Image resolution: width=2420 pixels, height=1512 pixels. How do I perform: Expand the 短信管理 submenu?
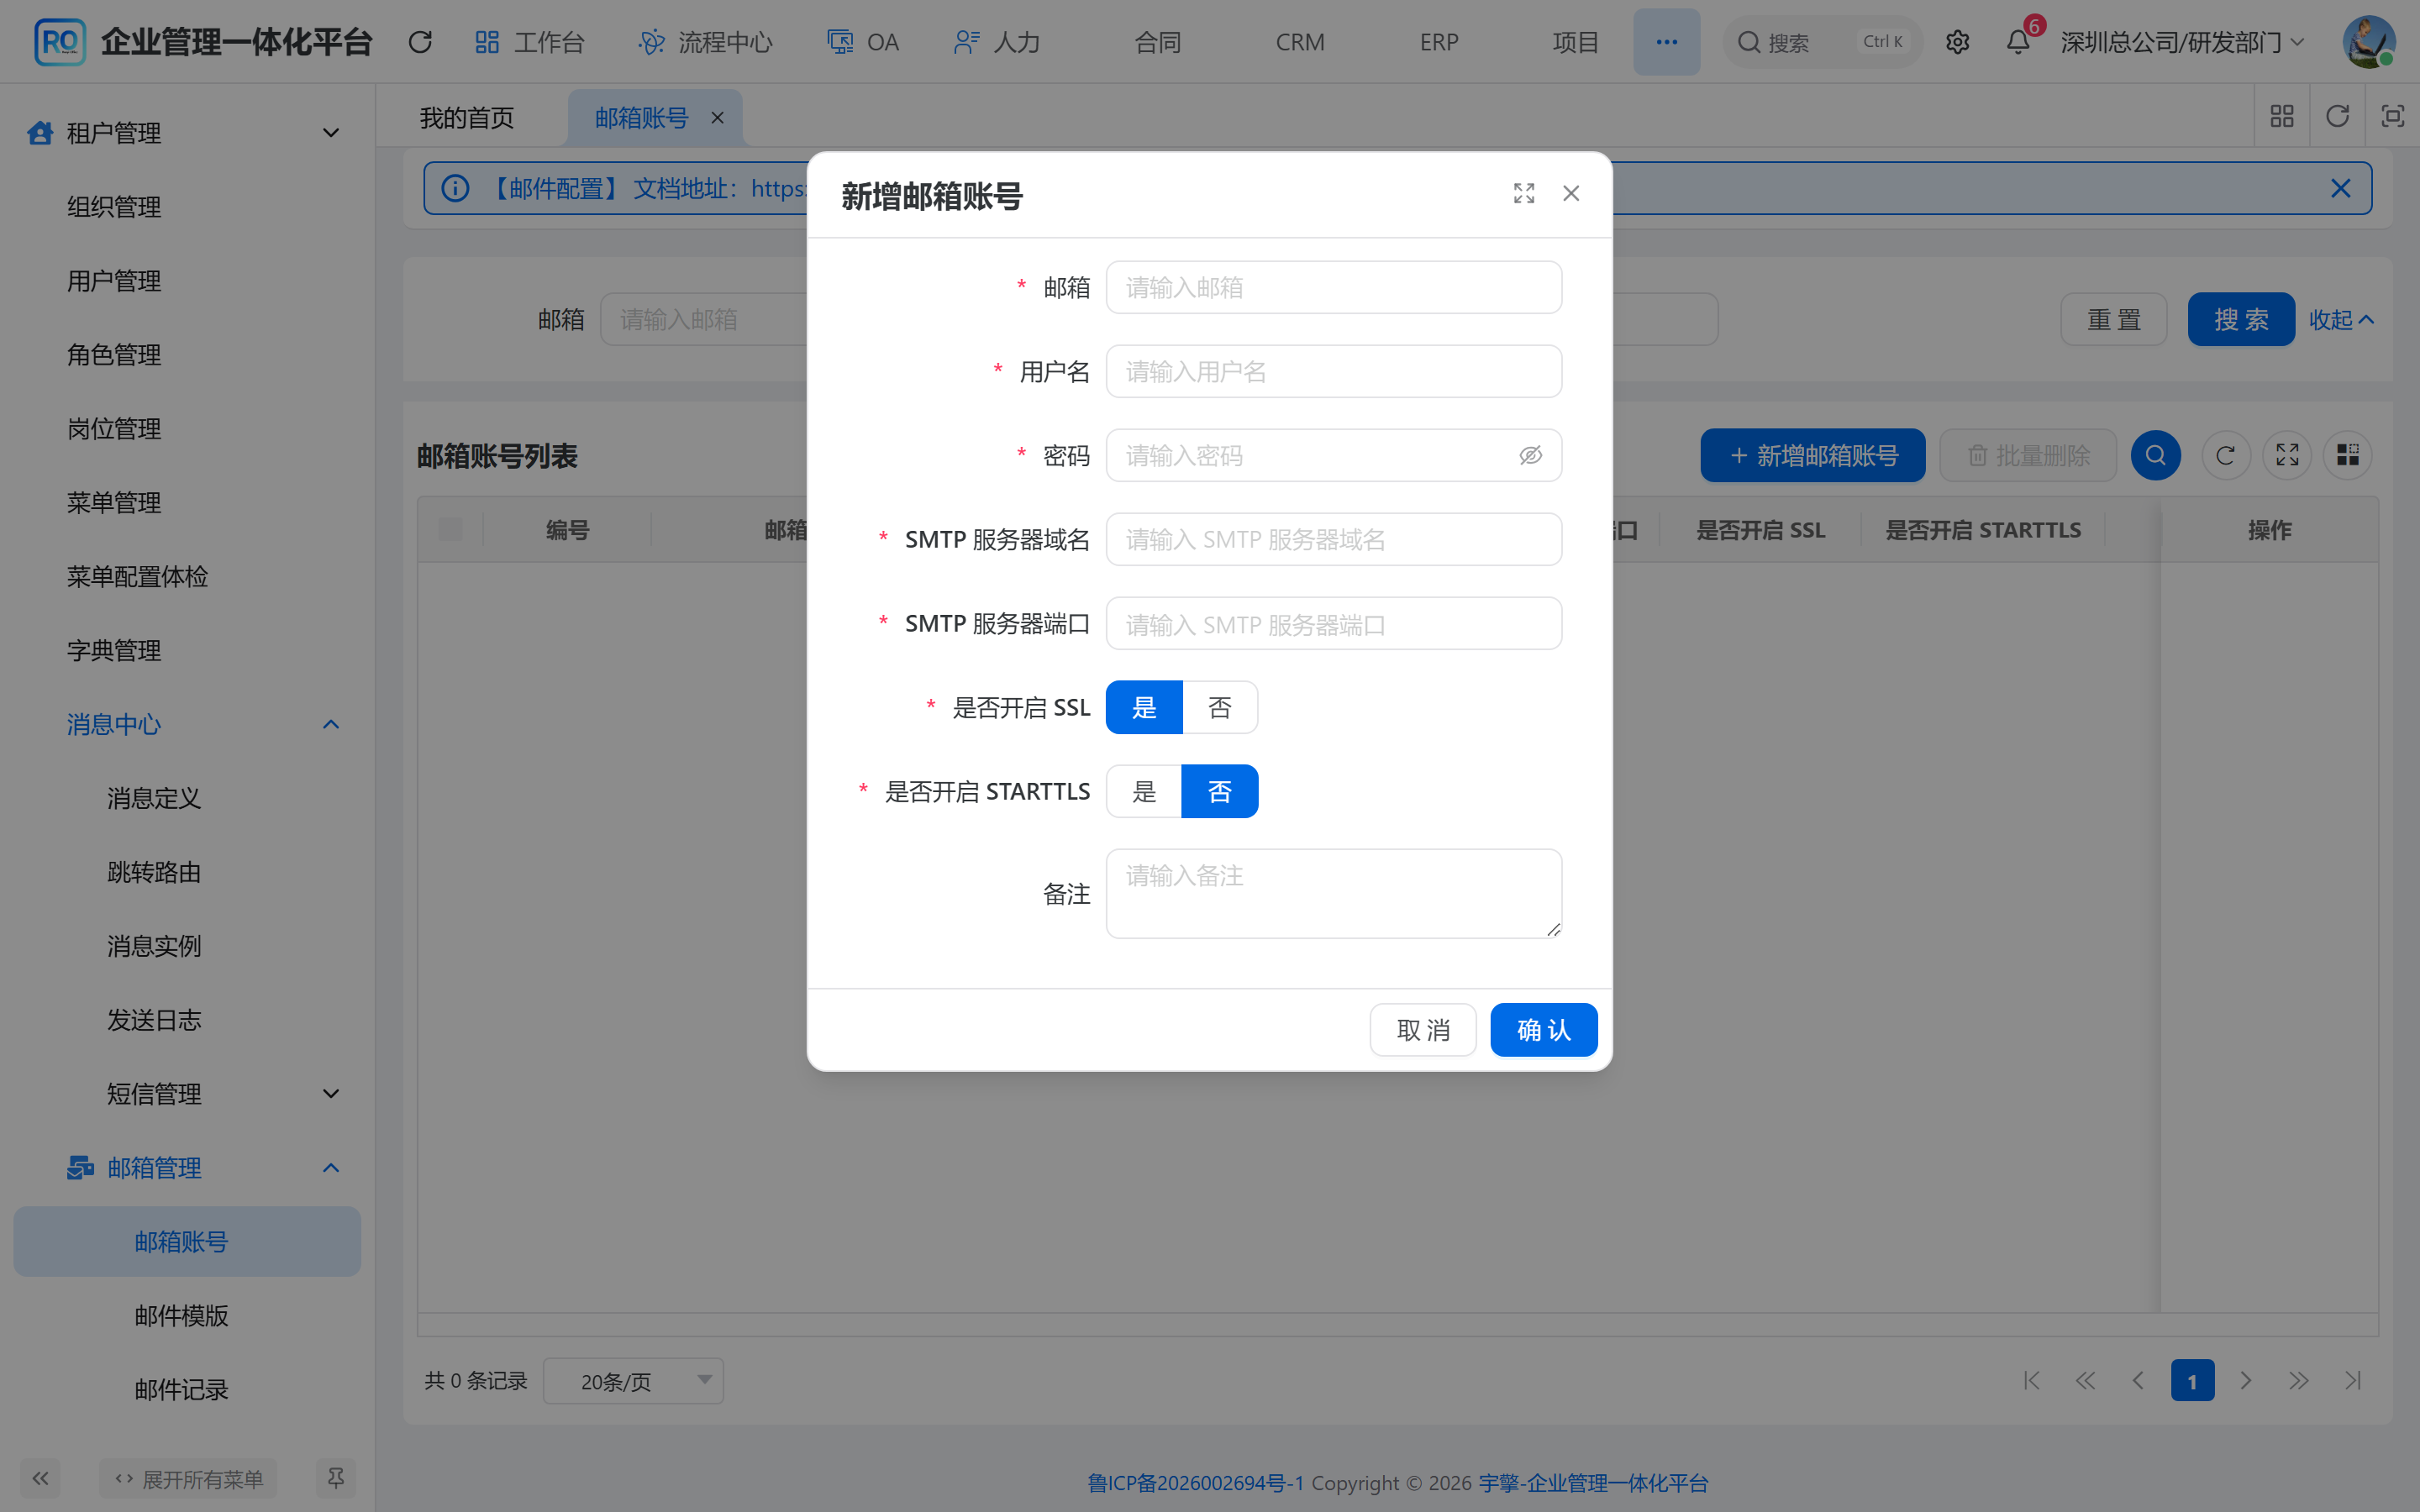point(187,1094)
